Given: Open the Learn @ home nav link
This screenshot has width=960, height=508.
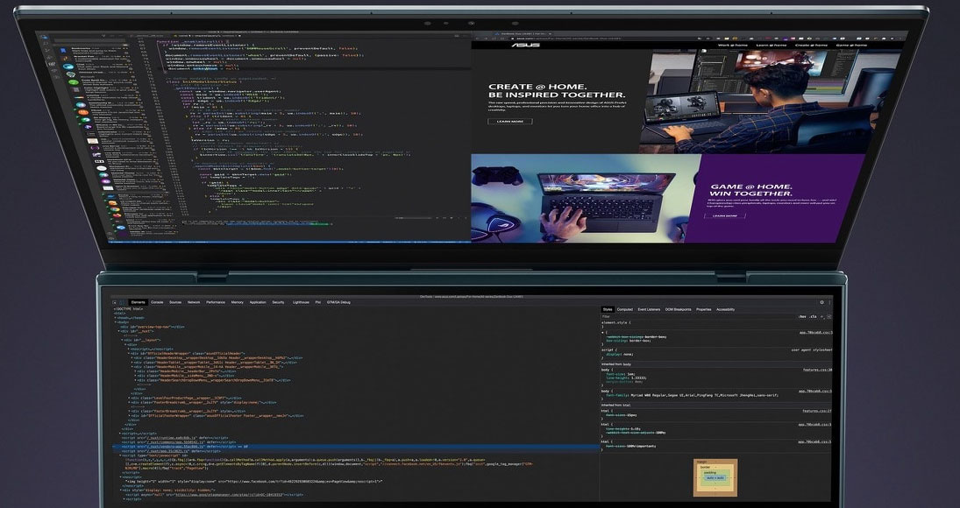Looking at the screenshot, I should click(771, 46).
